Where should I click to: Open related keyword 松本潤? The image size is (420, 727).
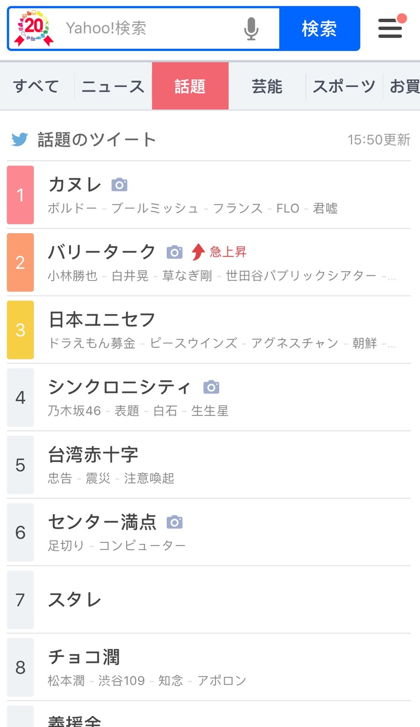(x=66, y=680)
